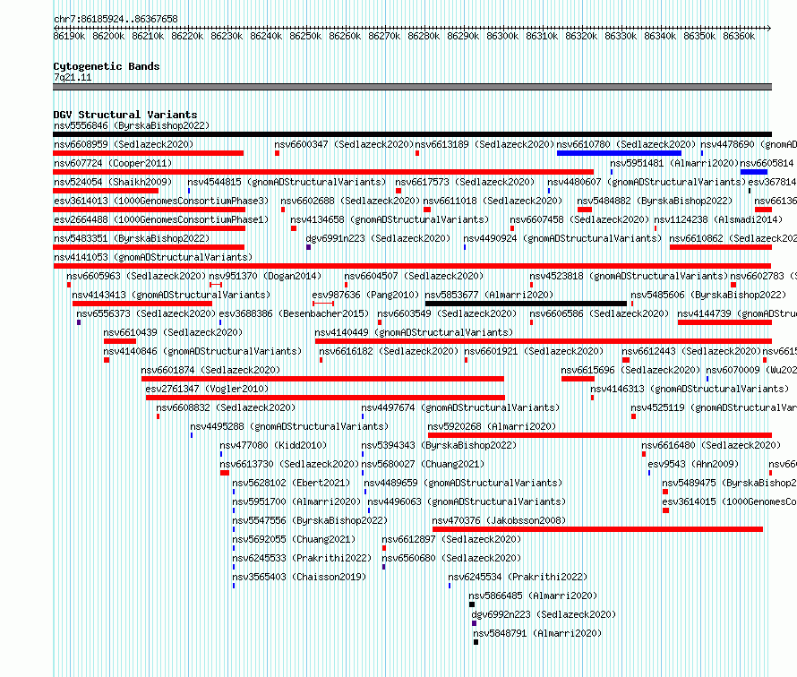Click the grey 7q21.11 band bar
Viewport: 797px width, 677px height.
(x=412, y=87)
